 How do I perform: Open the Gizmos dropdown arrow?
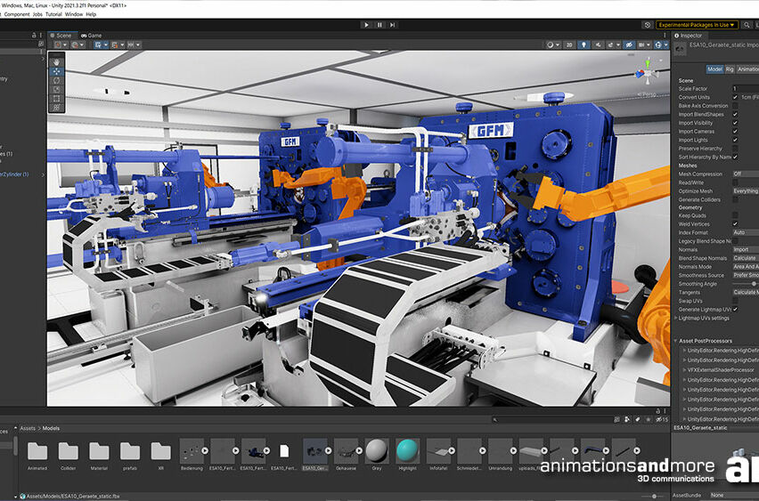(x=665, y=44)
